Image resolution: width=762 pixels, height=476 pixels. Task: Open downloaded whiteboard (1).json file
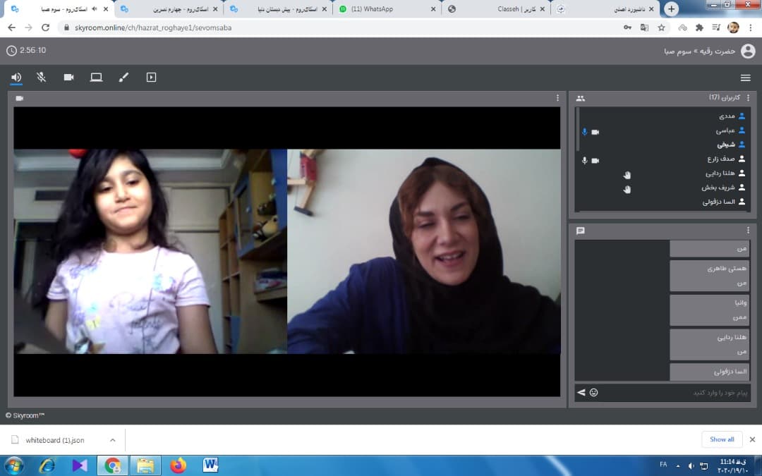54,440
